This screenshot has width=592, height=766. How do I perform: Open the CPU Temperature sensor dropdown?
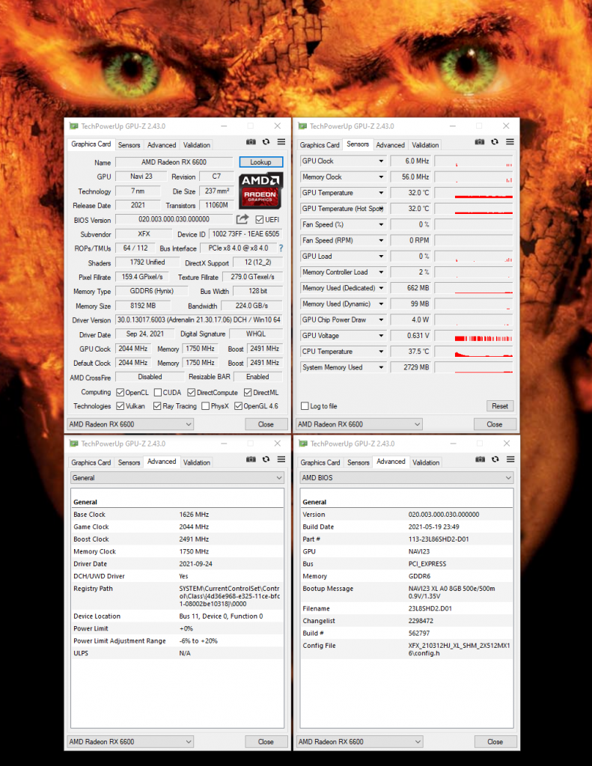381,352
